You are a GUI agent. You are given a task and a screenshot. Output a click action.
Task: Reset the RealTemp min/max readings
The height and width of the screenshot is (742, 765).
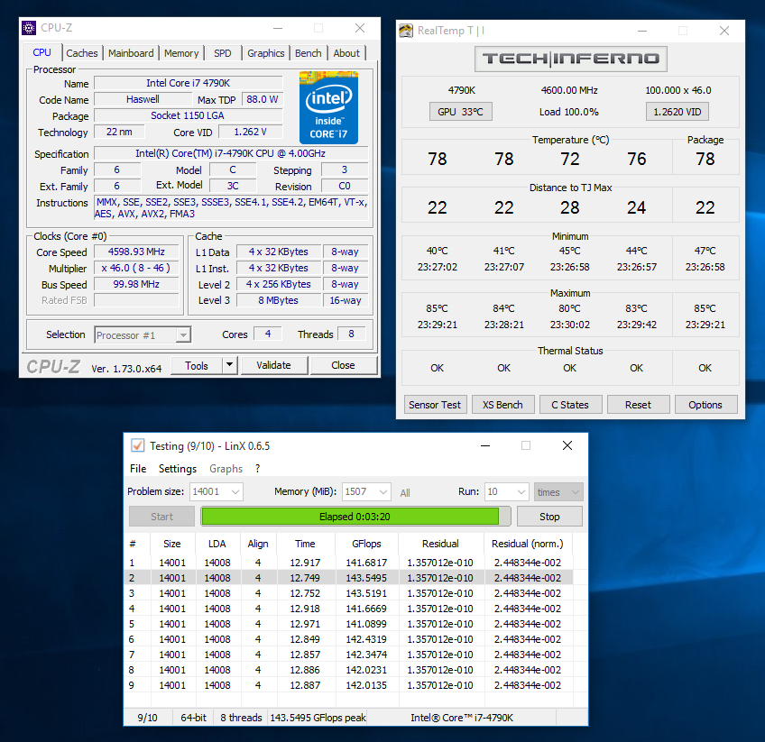[638, 405]
